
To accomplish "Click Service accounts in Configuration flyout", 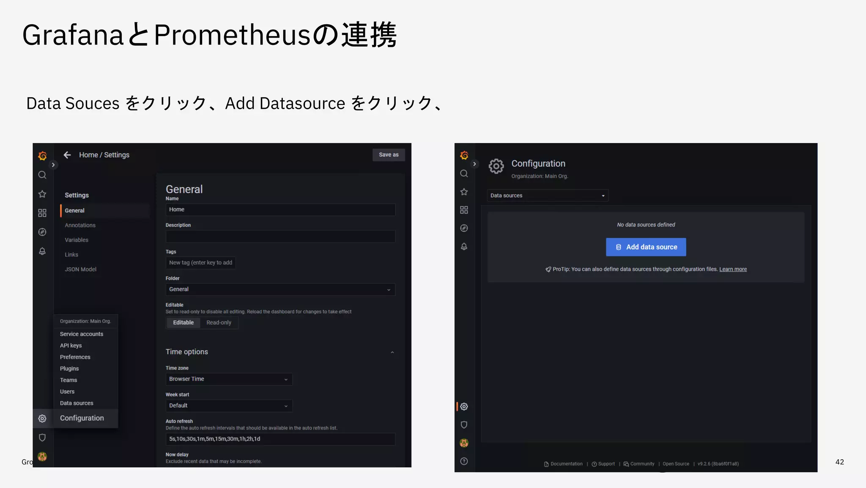I will (82, 334).
